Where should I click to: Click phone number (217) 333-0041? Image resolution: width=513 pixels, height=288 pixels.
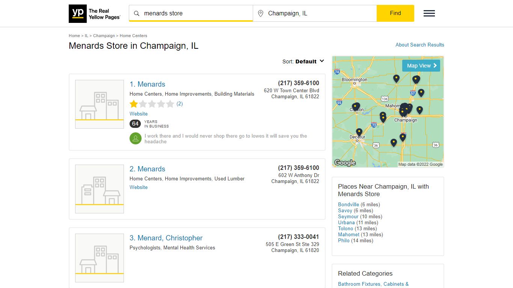pos(299,237)
